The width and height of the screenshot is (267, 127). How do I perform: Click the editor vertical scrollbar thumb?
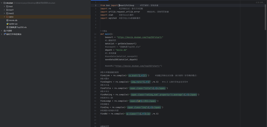(265, 17)
